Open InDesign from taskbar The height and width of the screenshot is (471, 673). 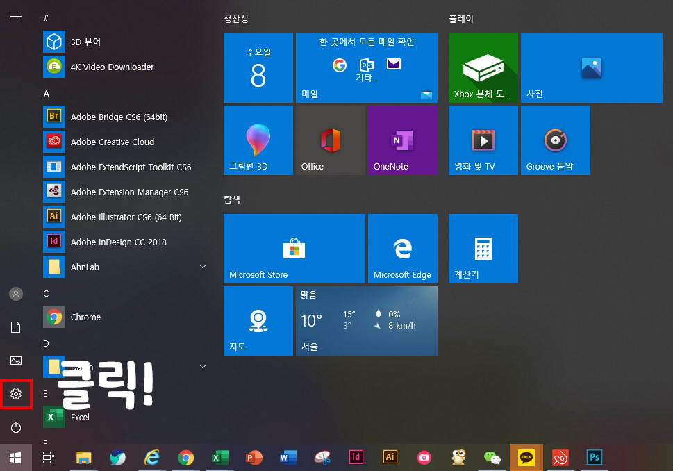(356, 457)
